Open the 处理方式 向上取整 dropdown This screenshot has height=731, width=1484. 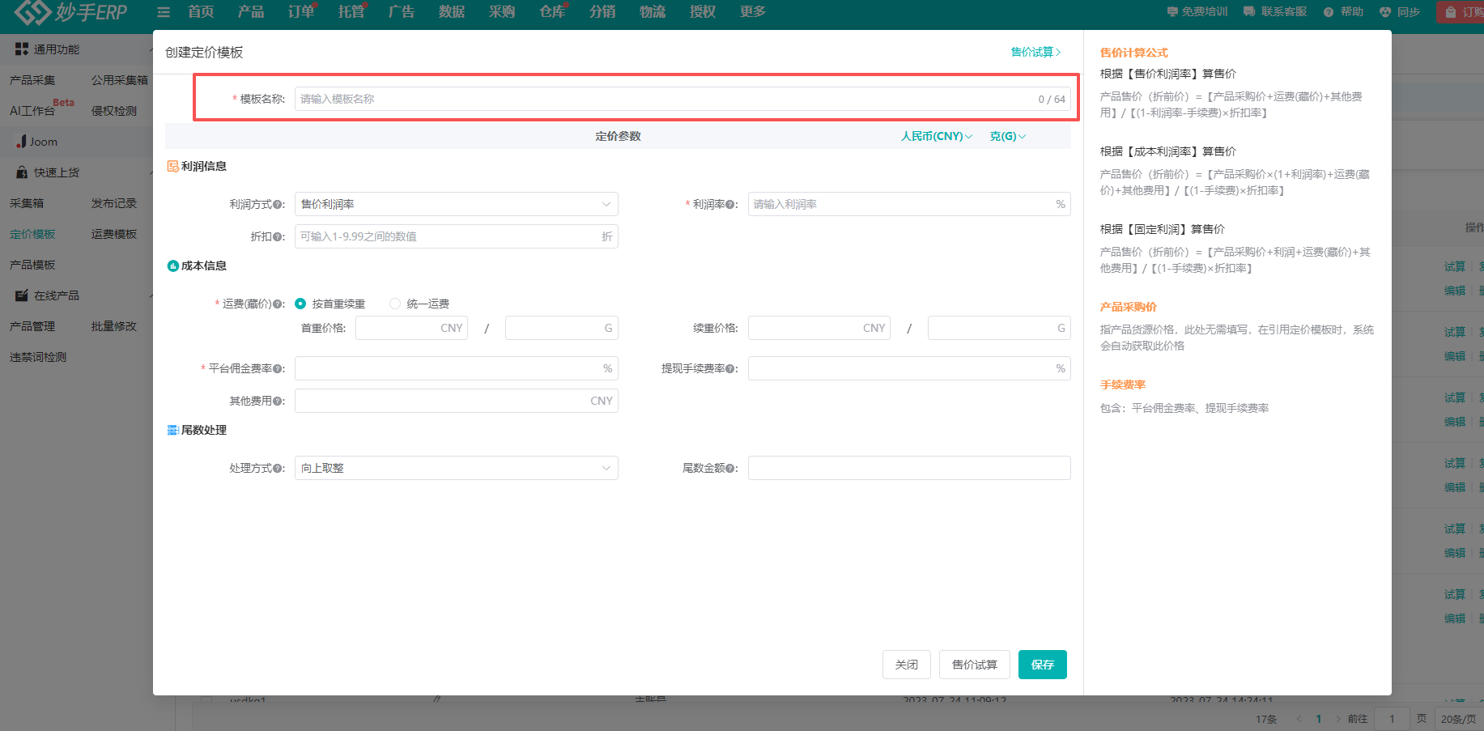tap(456, 468)
